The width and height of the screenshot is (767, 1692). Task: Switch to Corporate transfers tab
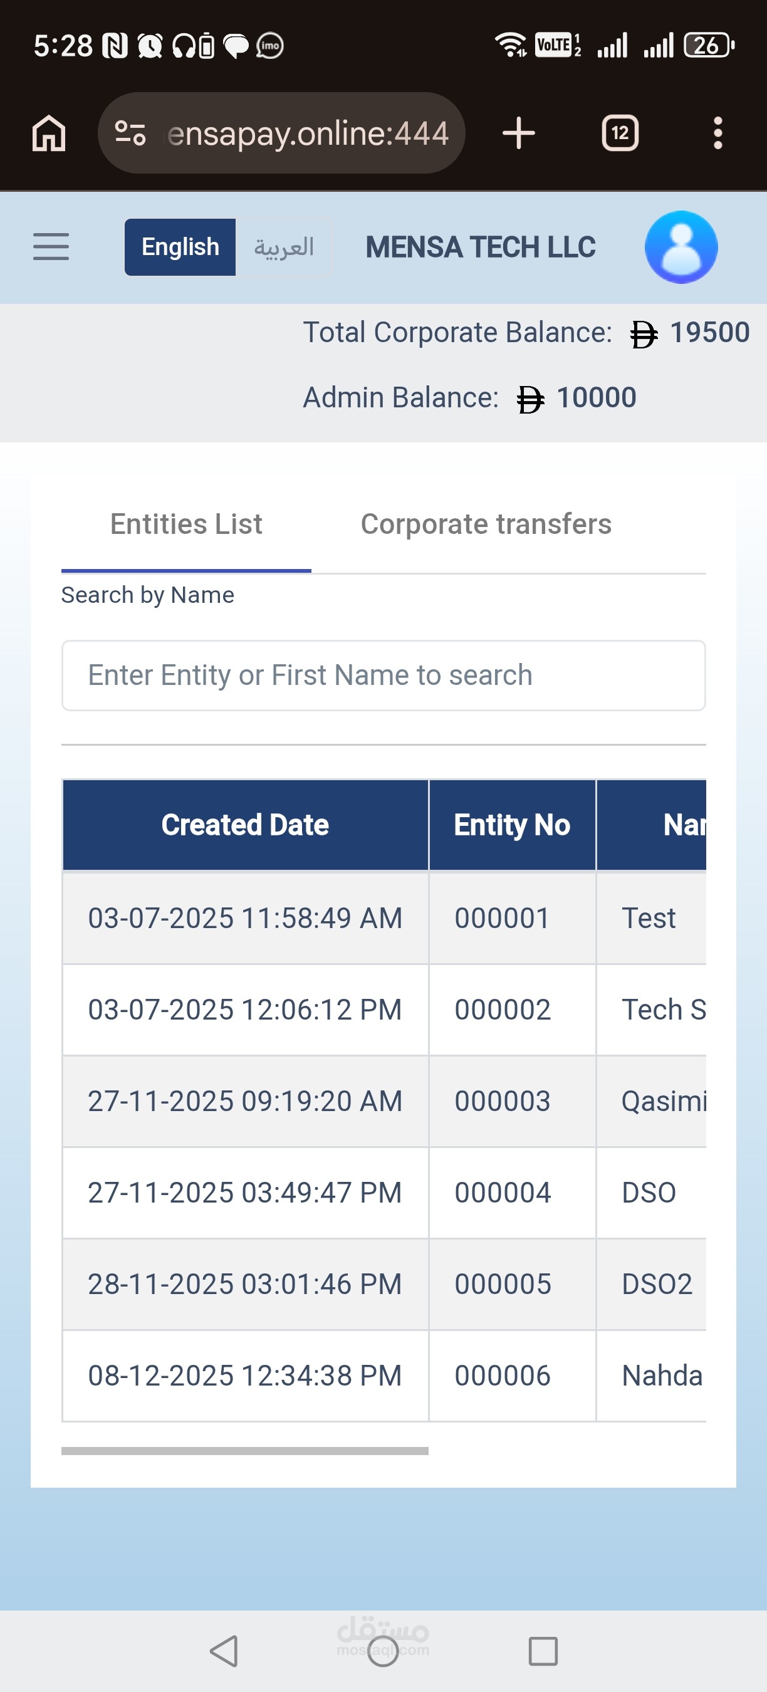coord(486,524)
